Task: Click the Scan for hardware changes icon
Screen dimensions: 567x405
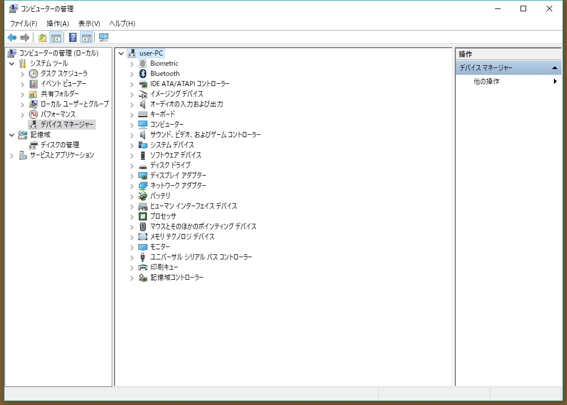Action: (x=103, y=37)
